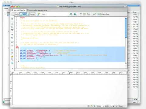Viewport: 146px width, 109px height.
Task: Click the Files tab in the Files panel
Action: [8, 5]
